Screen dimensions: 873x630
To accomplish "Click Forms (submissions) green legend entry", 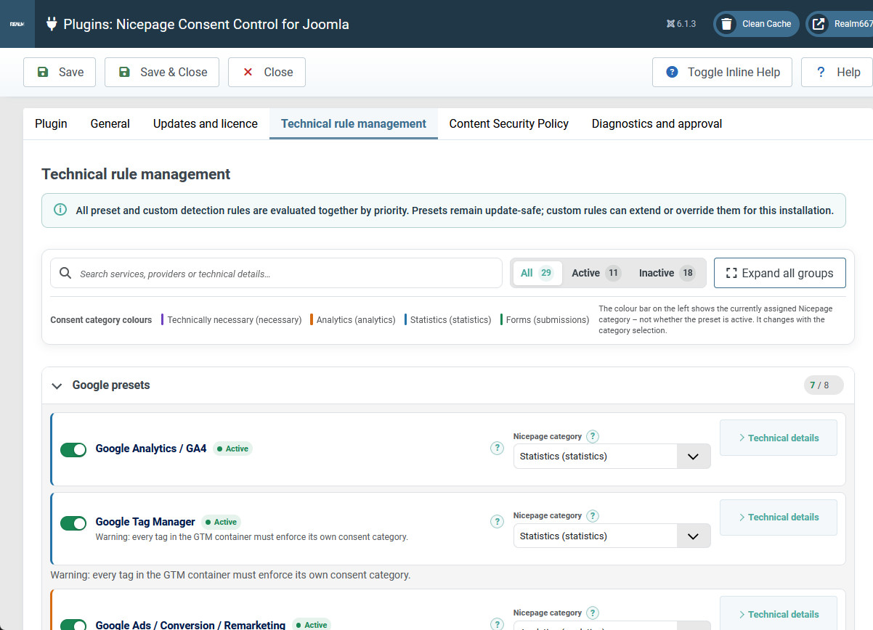I will click(545, 319).
